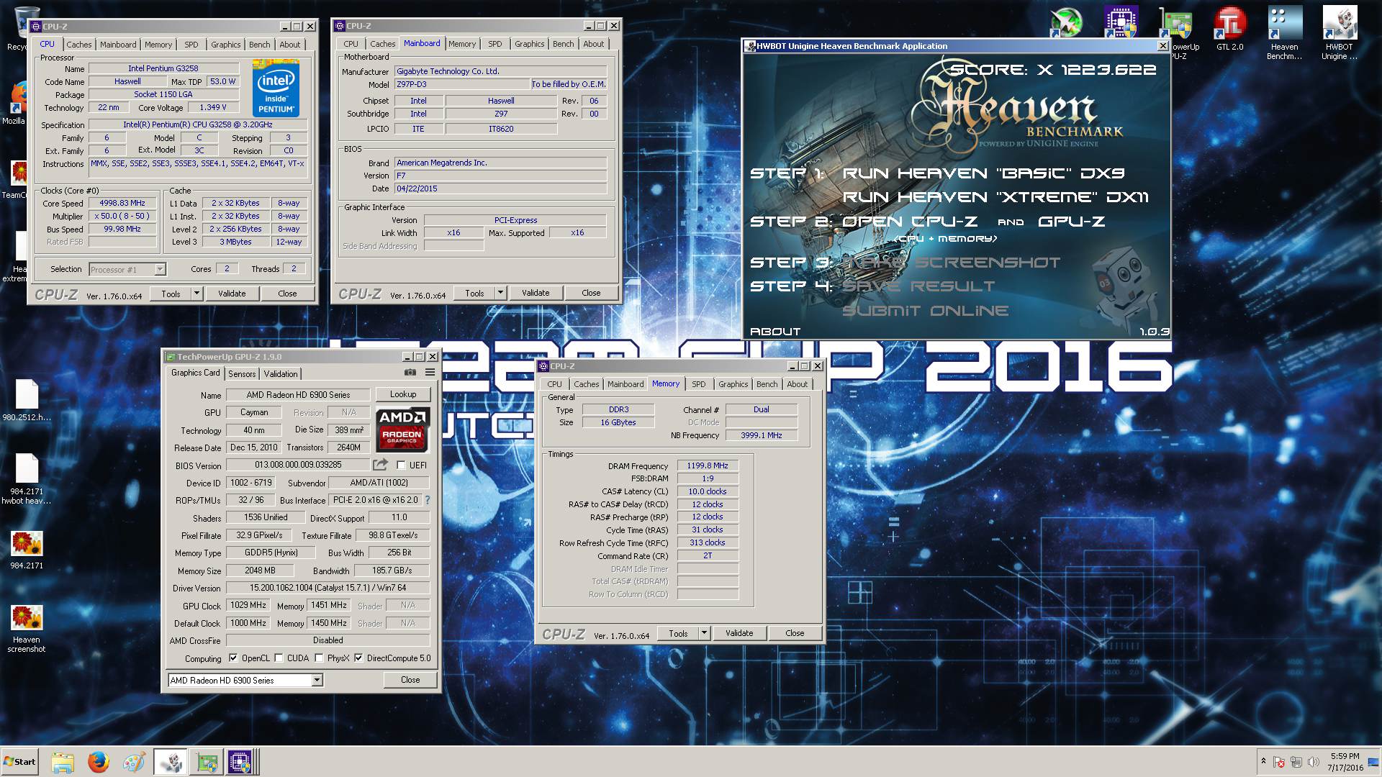The width and height of the screenshot is (1382, 777).
Task: Run Heaven Basic DX9 benchmark
Action: 983,173
